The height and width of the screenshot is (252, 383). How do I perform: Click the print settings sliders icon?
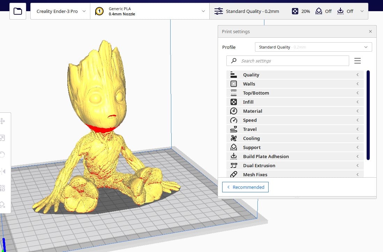click(x=218, y=11)
